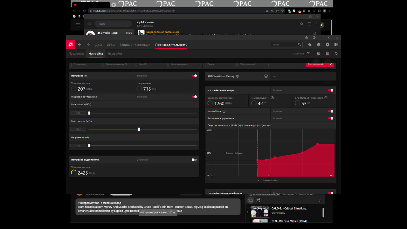407x229 pixels.
Task: Open the YouTube playlist three-dot menu
Action: (x=320, y=200)
